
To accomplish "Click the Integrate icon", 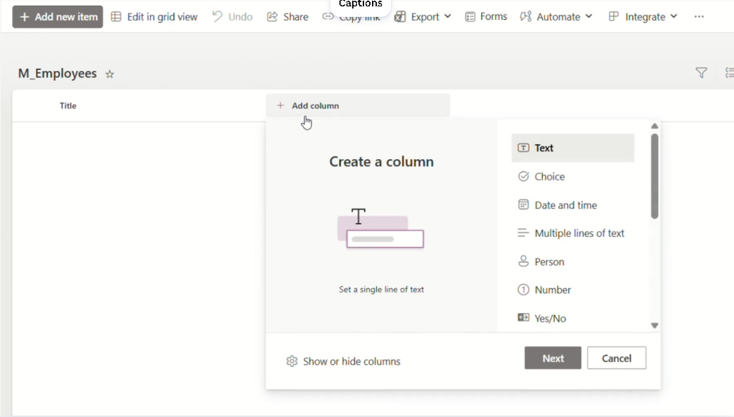I will tap(614, 17).
